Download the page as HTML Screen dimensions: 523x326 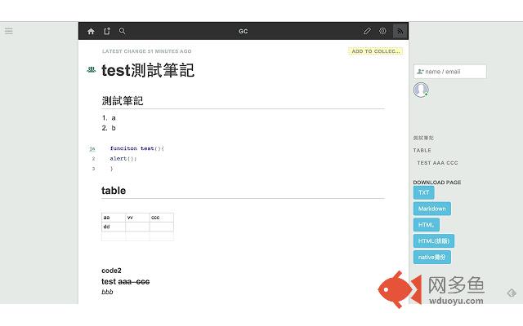(x=427, y=225)
